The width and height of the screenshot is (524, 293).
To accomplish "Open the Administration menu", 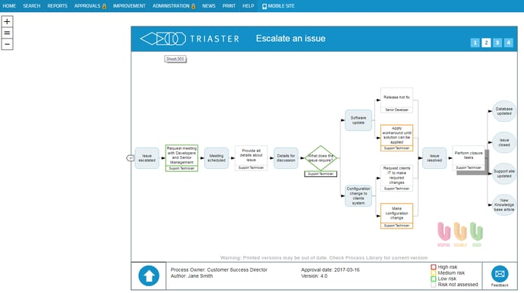I will (171, 6).
